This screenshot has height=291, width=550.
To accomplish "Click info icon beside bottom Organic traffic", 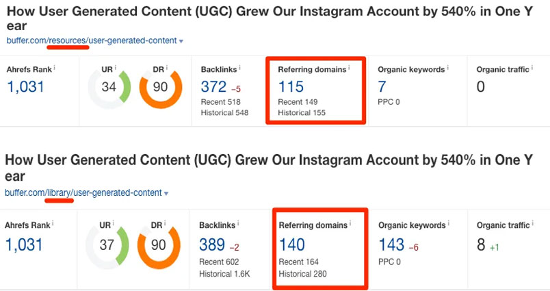I will (x=532, y=223).
